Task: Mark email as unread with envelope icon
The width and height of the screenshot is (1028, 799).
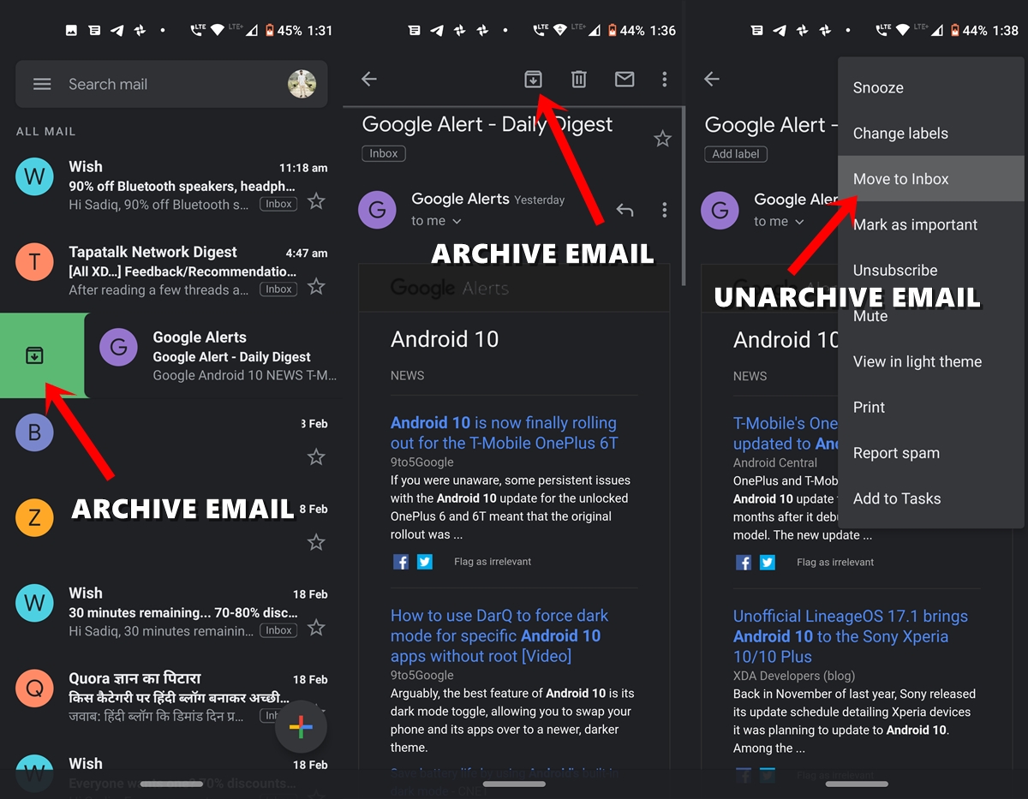Action: [x=625, y=79]
